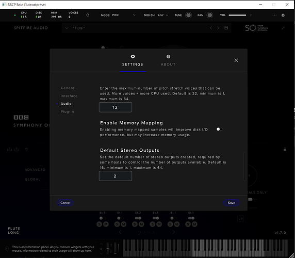Image resolution: width=295 pixels, height=258 pixels.
Task: Click the refresh icon beside VOICES
Action: [x=88, y=15]
